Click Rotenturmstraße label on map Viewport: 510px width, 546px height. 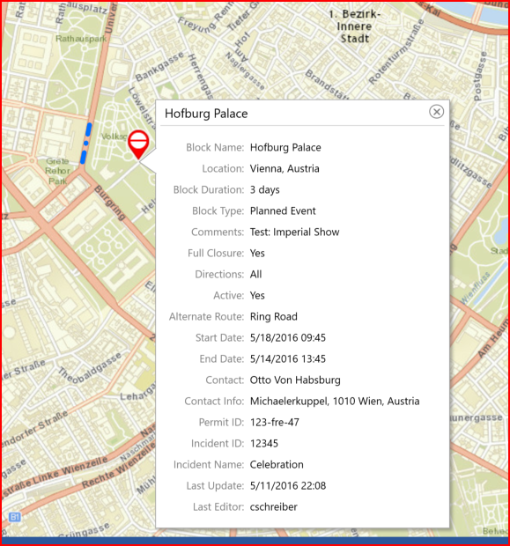click(396, 52)
